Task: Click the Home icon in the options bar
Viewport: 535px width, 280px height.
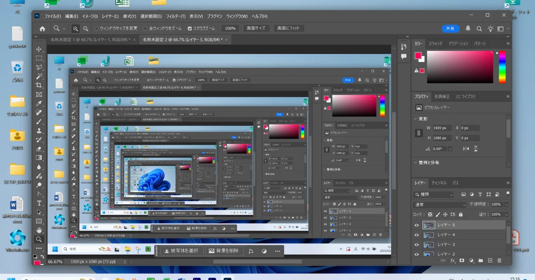Action: pyautogui.click(x=42, y=28)
